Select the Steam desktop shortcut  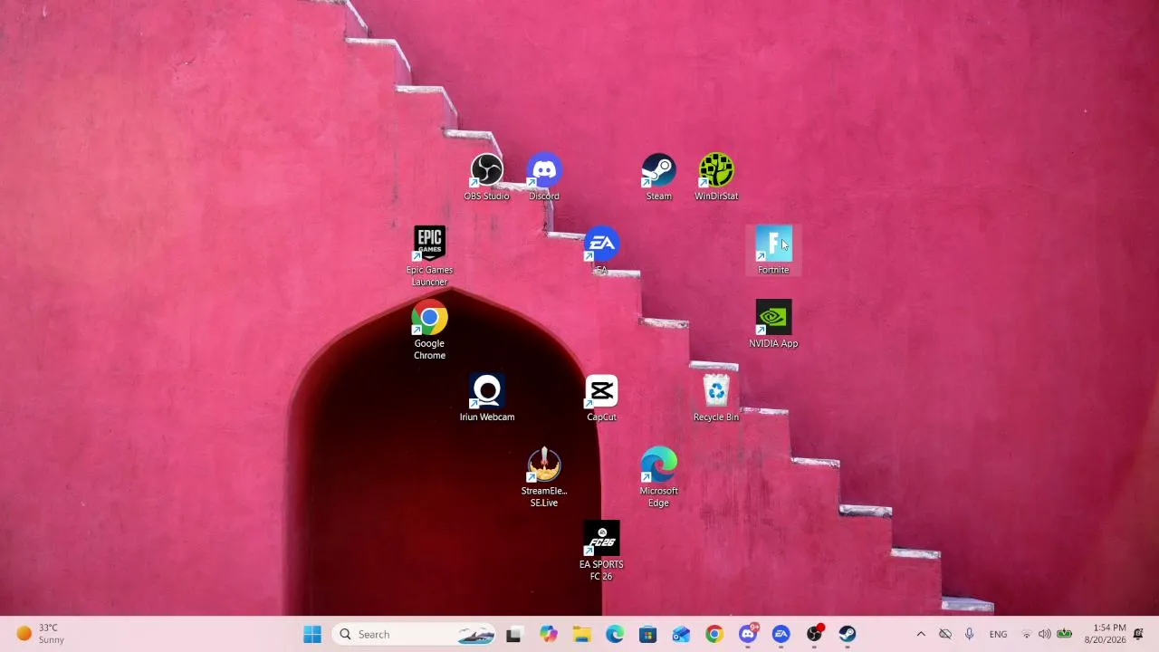click(x=658, y=177)
